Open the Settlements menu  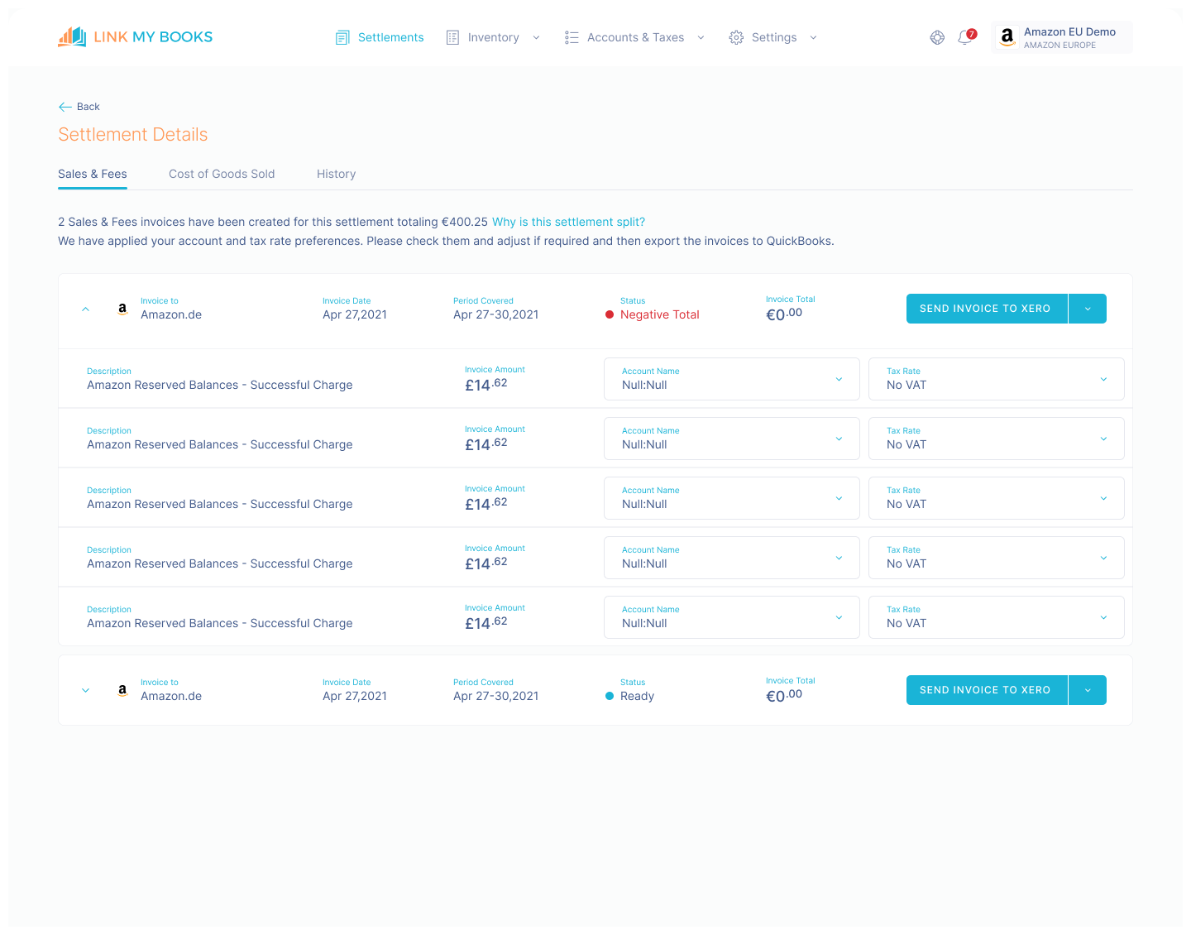tap(380, 37)
